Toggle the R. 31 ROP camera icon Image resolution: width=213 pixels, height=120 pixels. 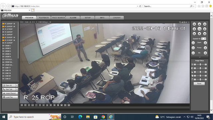tap(3, 40)
